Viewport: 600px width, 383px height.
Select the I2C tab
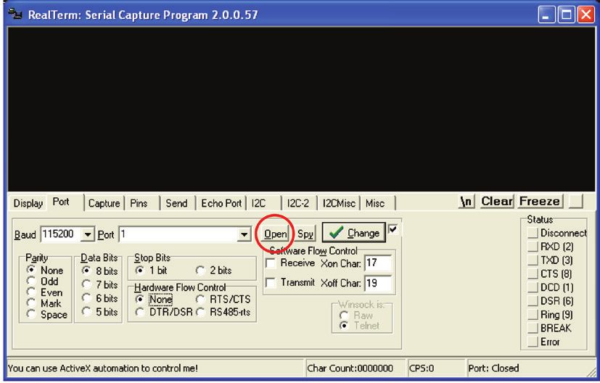click(259, 203)
